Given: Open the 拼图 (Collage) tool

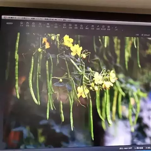Looking at the screenshot, I should [76, 26].
